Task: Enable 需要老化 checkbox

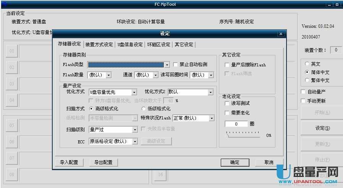Action: pyautogui.click(x=227, y=113)
